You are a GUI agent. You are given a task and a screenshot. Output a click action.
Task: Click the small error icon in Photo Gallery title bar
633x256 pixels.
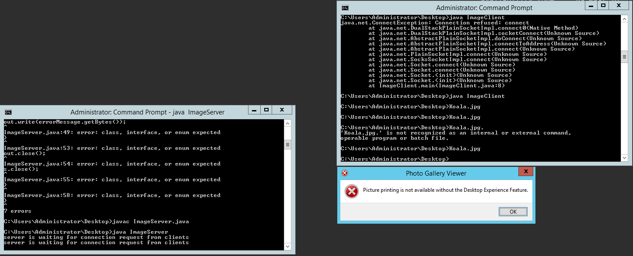(345, 173)
